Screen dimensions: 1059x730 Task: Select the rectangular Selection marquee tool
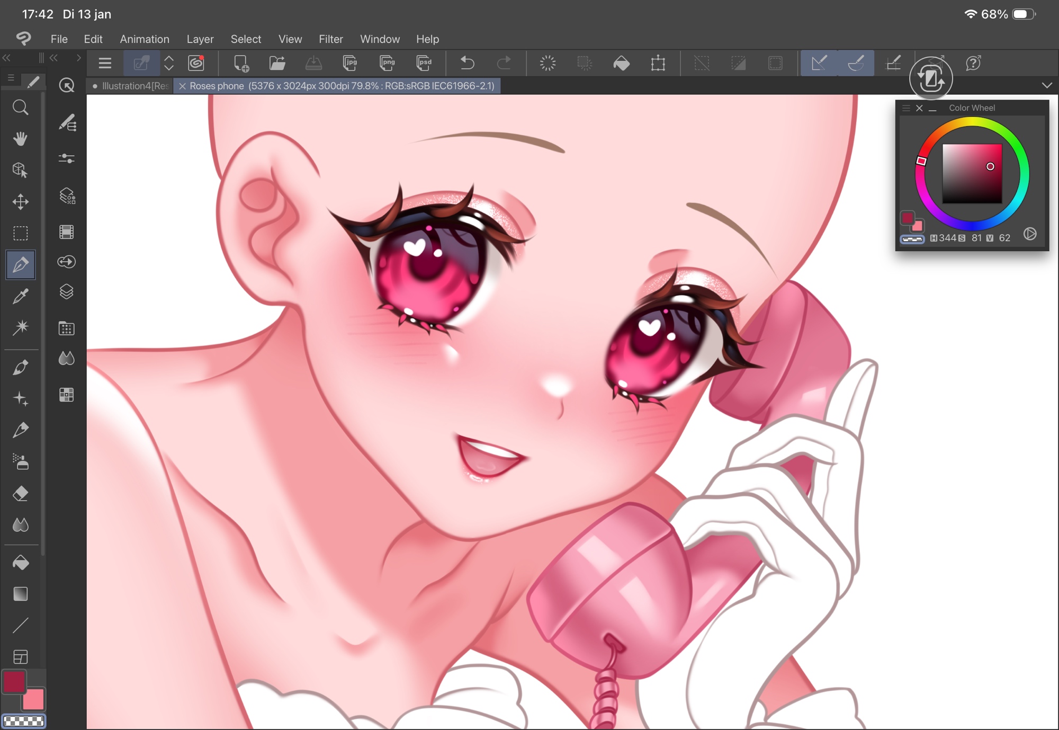tap(20, 233)
